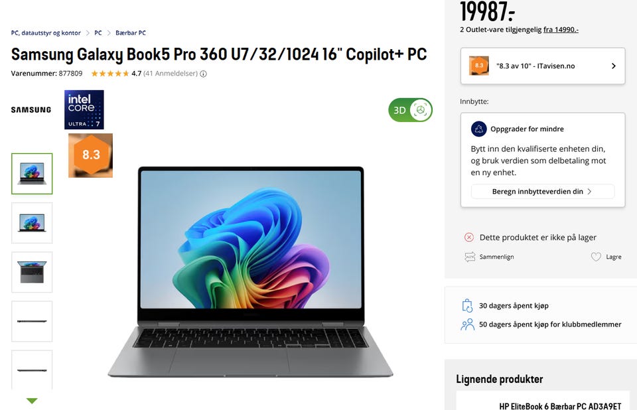Open outlet offer fra 14990 link
Image resolution: width=637 pixels, height=410 pixels.
point(561,30)
